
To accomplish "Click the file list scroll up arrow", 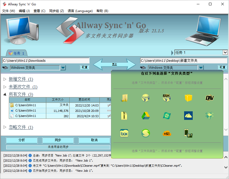I will 226,79.
